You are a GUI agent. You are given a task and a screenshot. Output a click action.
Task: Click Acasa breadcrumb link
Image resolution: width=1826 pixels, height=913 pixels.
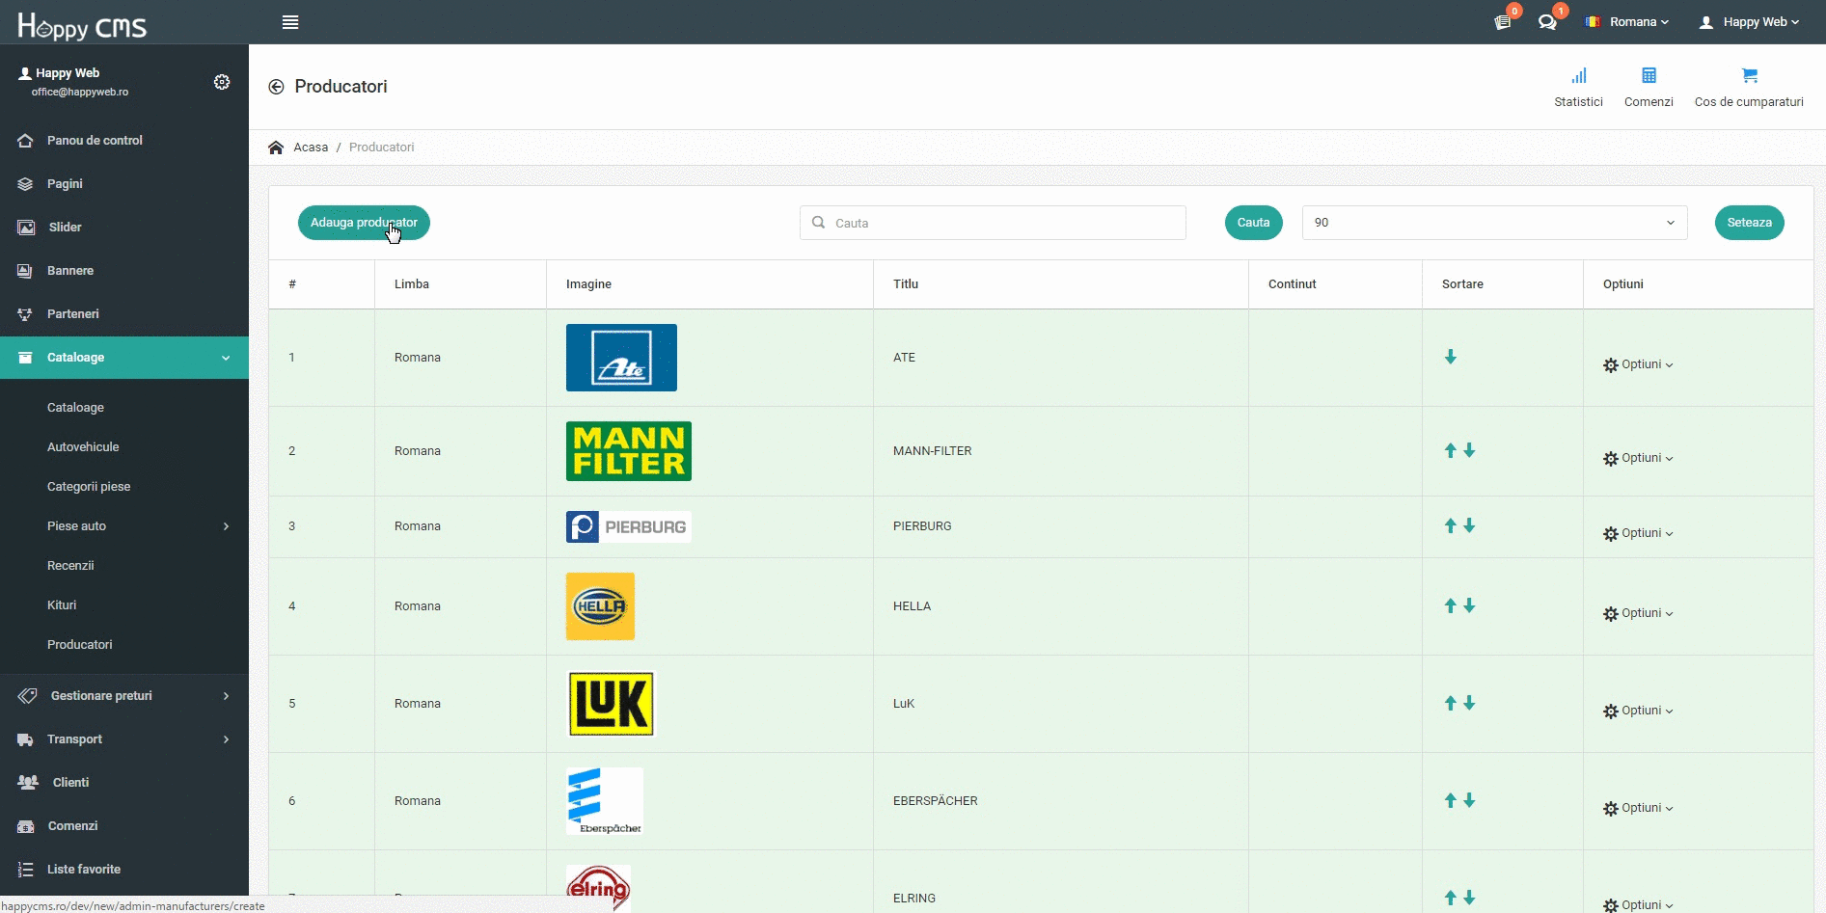[311, 148]
